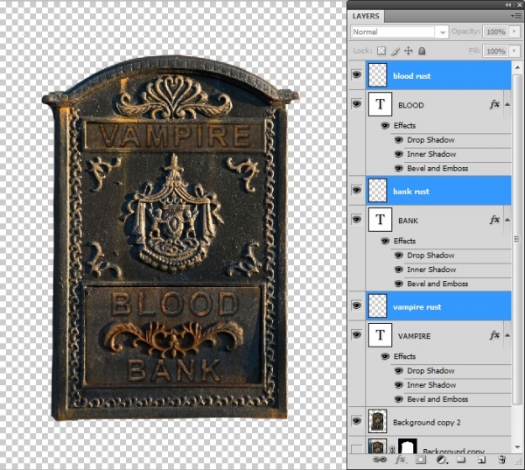The height and width of the screenshot is (470, 525).
Task: Click the Delete layer trash icon
Action: click(501, 459)
